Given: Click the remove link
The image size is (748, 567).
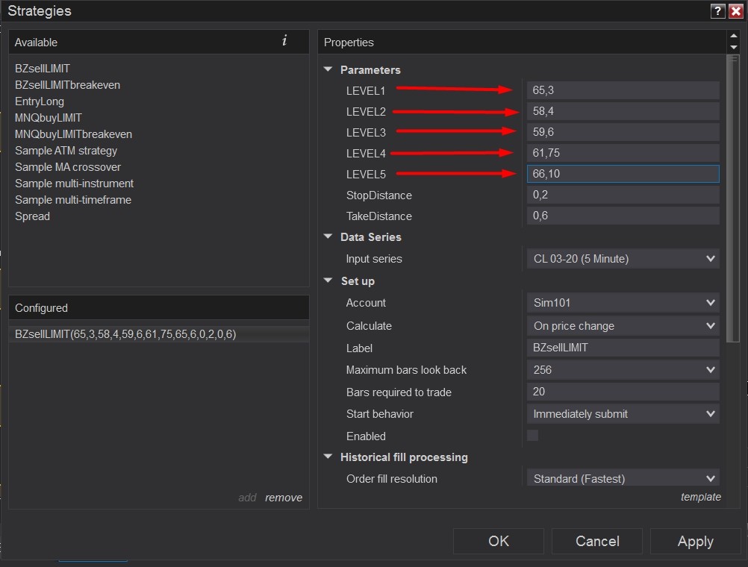Looking at the screenshot, I should point(284,498).
